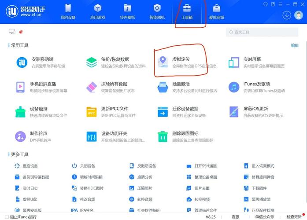This screenshot has width=307, height=220.
Task: Click the 编辑 link for common tools
Action: (x=295, y=45)
